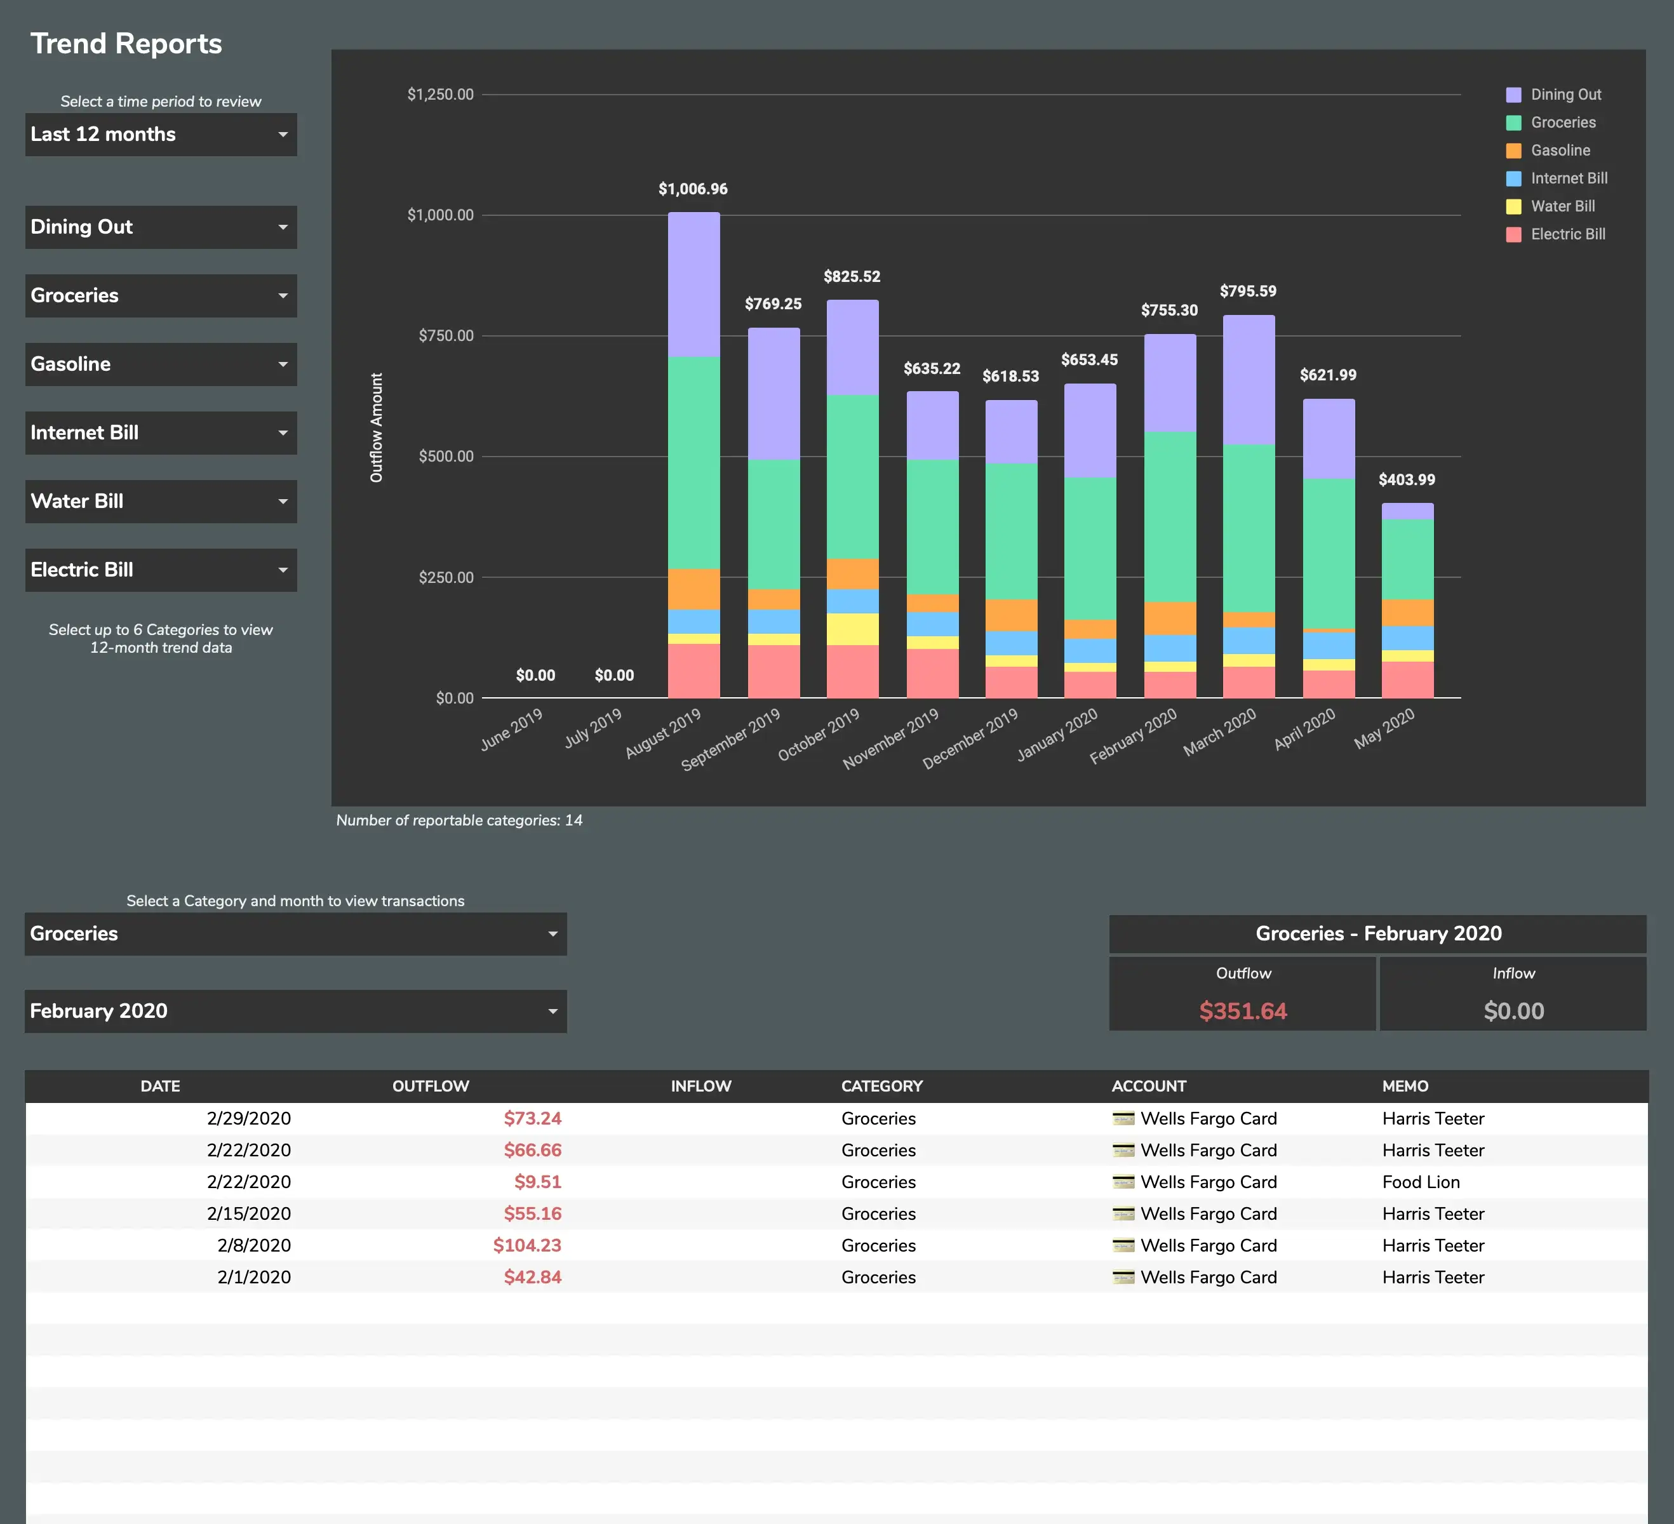
Task: Open the Electric Bill category dropdown
Action: tap(161, 570)
